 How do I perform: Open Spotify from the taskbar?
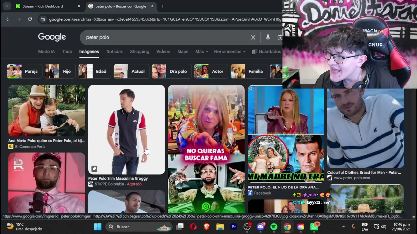(x=274, y=227)
